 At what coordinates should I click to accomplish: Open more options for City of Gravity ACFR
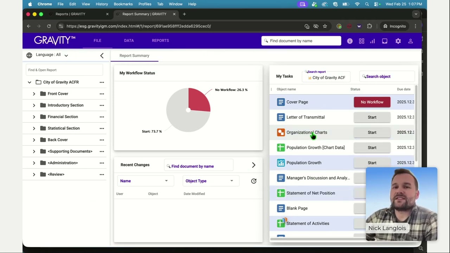click(102, 82)
